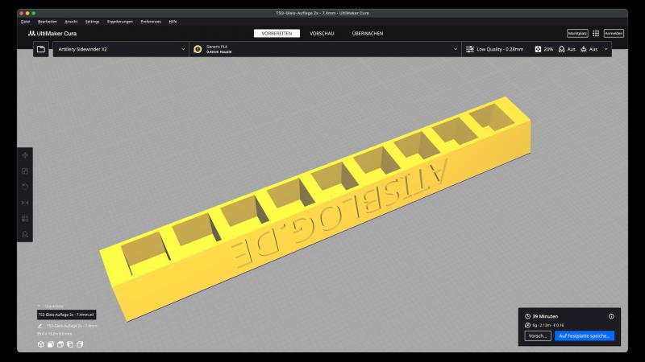Viewport: 645px width, 362px height.
Task: Switch to top view cube icon
Action: click(60, 344)
